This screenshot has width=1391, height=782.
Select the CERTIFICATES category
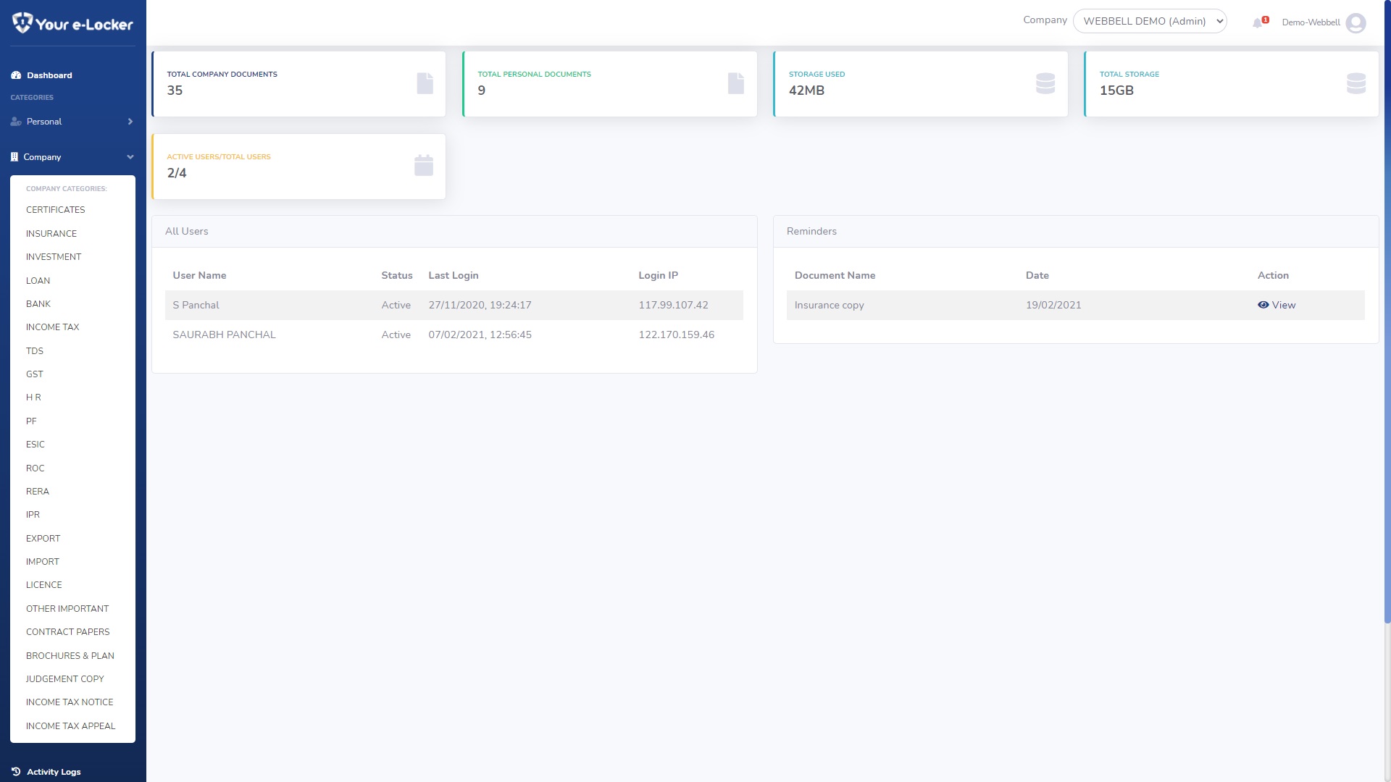point(55,210)
